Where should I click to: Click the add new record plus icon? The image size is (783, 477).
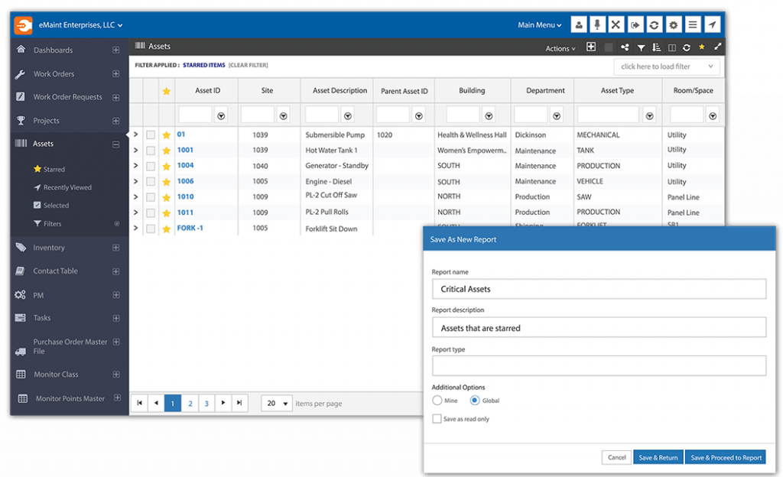coord(591,47)
